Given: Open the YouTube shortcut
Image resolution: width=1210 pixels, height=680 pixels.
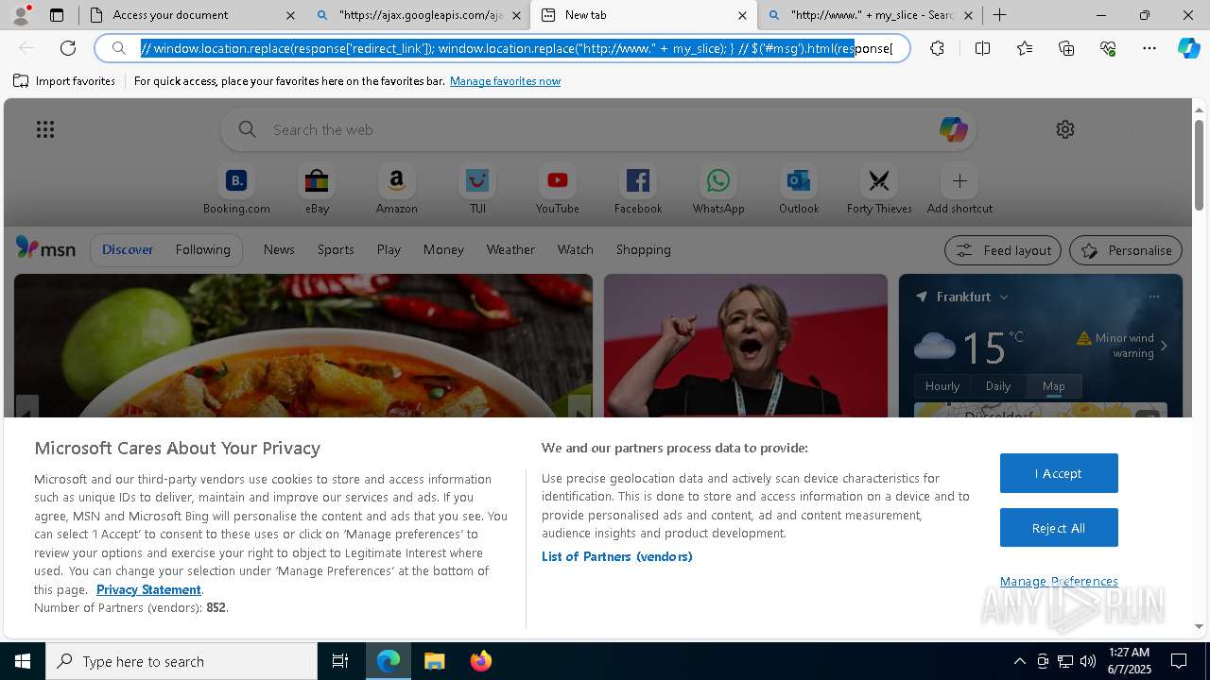Looking at the screenshot, I should tap(558, 190).
